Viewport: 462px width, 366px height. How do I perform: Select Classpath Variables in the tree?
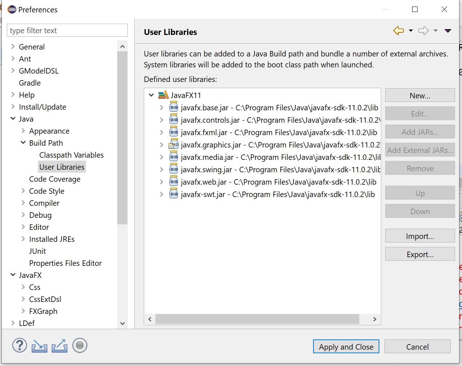tap(71, 155)
